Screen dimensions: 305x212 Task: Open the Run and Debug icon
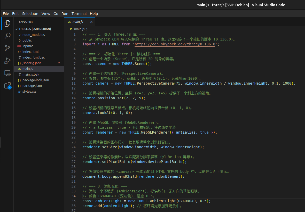pos(7,61)
